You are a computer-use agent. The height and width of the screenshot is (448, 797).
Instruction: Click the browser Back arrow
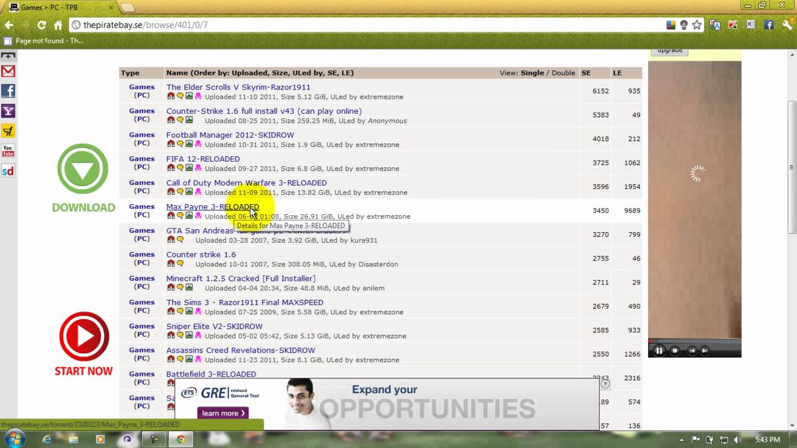(x=9, y=25)
